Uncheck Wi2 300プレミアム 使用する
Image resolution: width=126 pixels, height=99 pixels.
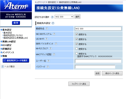(77, 34)
